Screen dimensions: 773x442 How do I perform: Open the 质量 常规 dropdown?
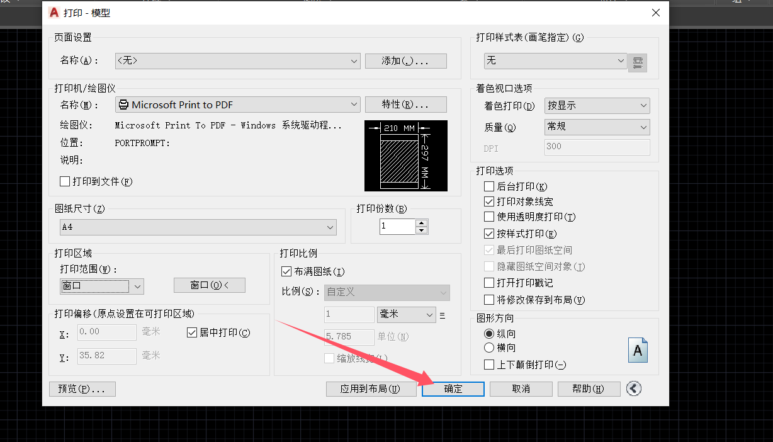point(597,127)
